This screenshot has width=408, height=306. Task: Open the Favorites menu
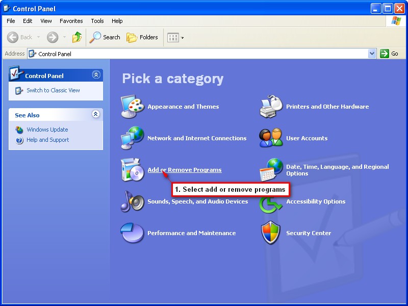(71, 21)
